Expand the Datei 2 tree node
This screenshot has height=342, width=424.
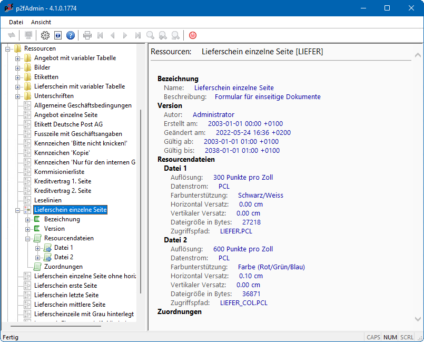point(38,257)
